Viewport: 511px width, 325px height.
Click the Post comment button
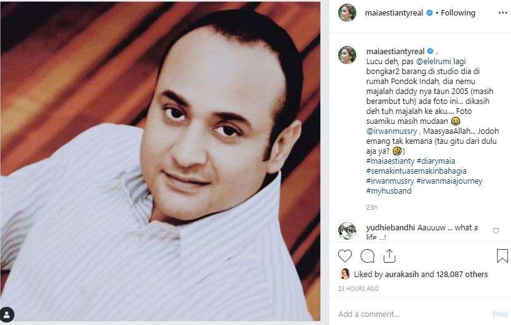click(500, 314)
